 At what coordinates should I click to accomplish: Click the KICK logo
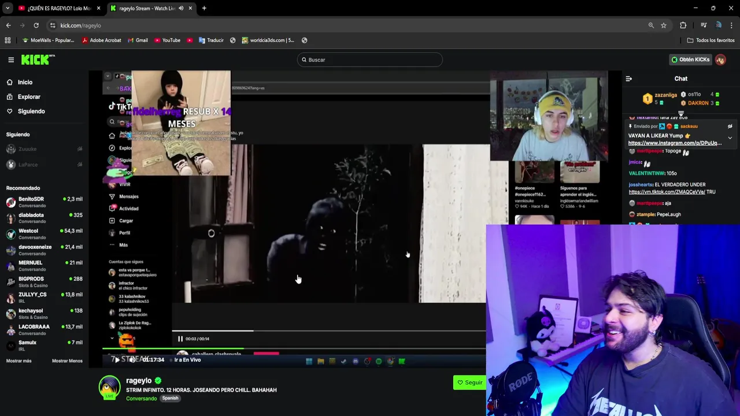[x=38, y=60]
